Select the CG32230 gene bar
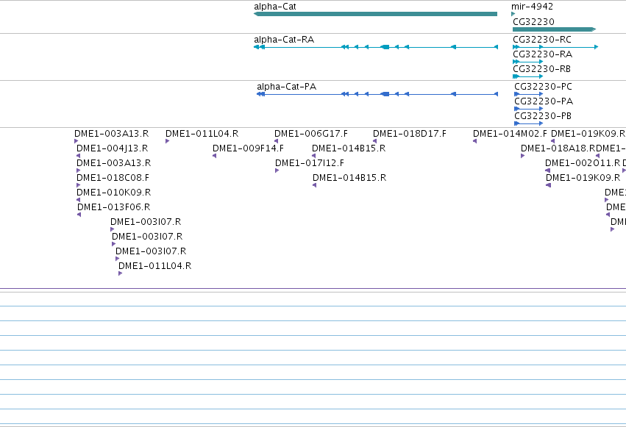Screen dimensions: 626x427 pyautogui.click(x=554, y=29)
